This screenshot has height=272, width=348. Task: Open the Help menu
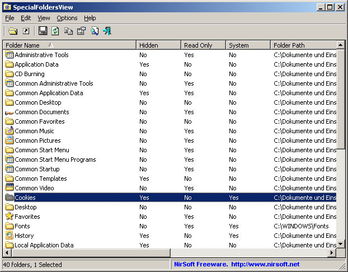[90, 18]
